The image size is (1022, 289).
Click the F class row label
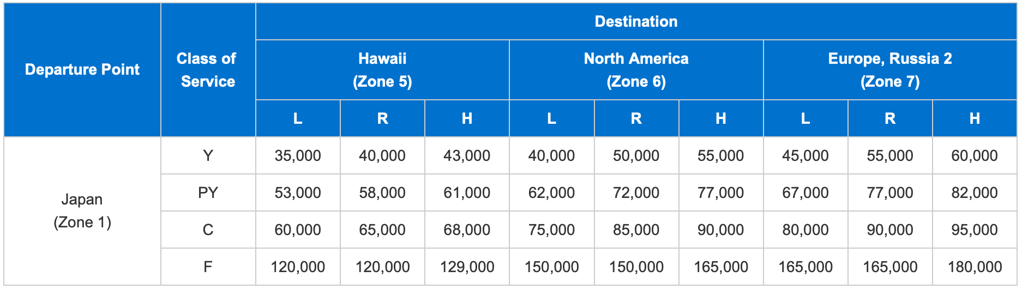[x=208, y=267]
